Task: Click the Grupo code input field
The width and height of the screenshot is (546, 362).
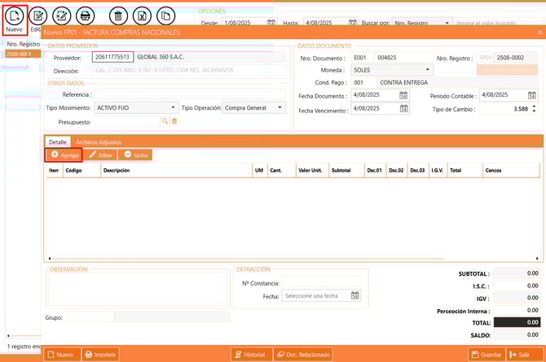Action: point(90,317)
